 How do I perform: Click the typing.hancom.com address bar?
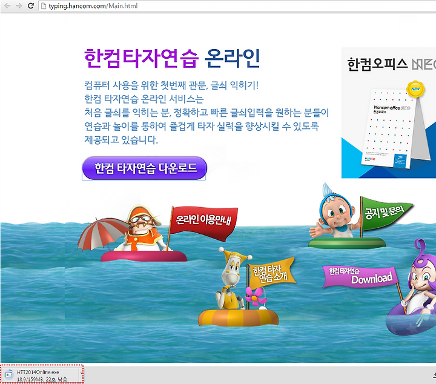(237, 6)
